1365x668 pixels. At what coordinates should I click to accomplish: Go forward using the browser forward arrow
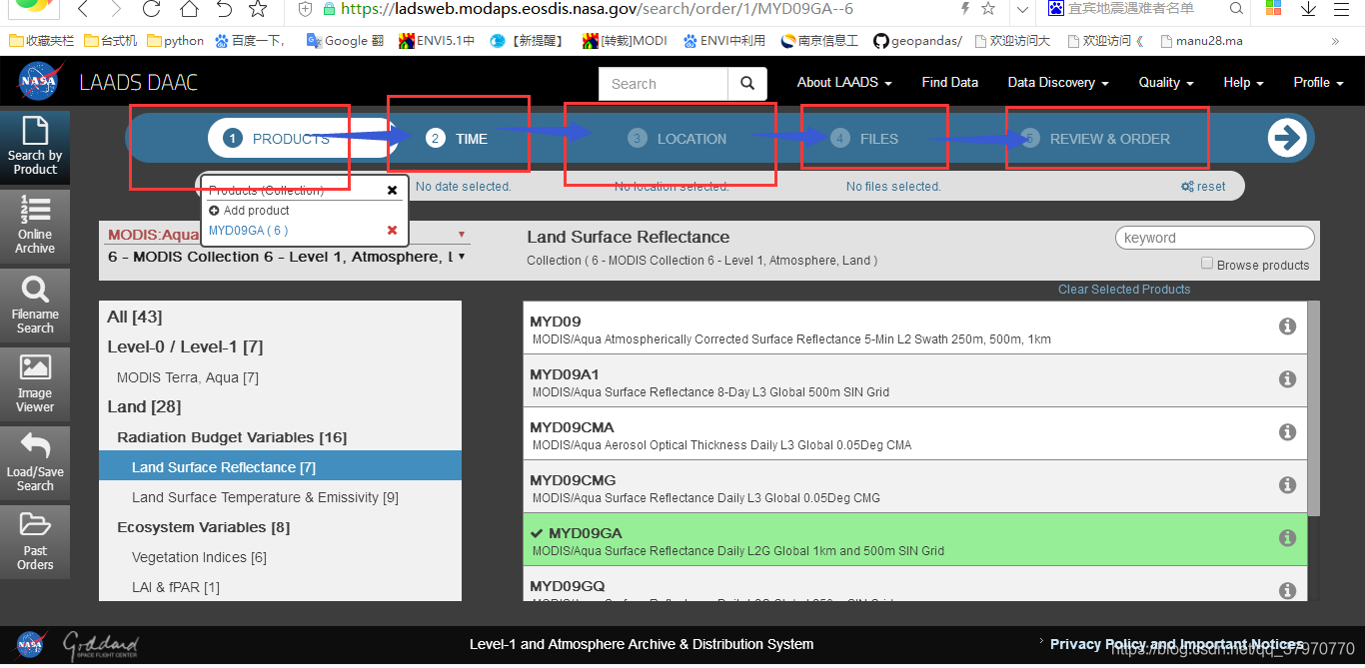(117, 9)
